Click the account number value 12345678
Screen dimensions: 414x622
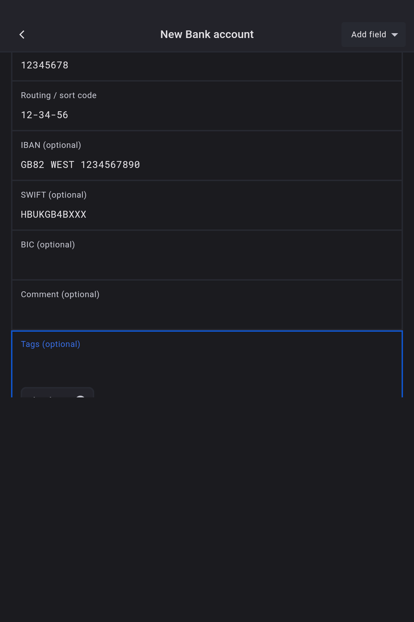point(45,65)
